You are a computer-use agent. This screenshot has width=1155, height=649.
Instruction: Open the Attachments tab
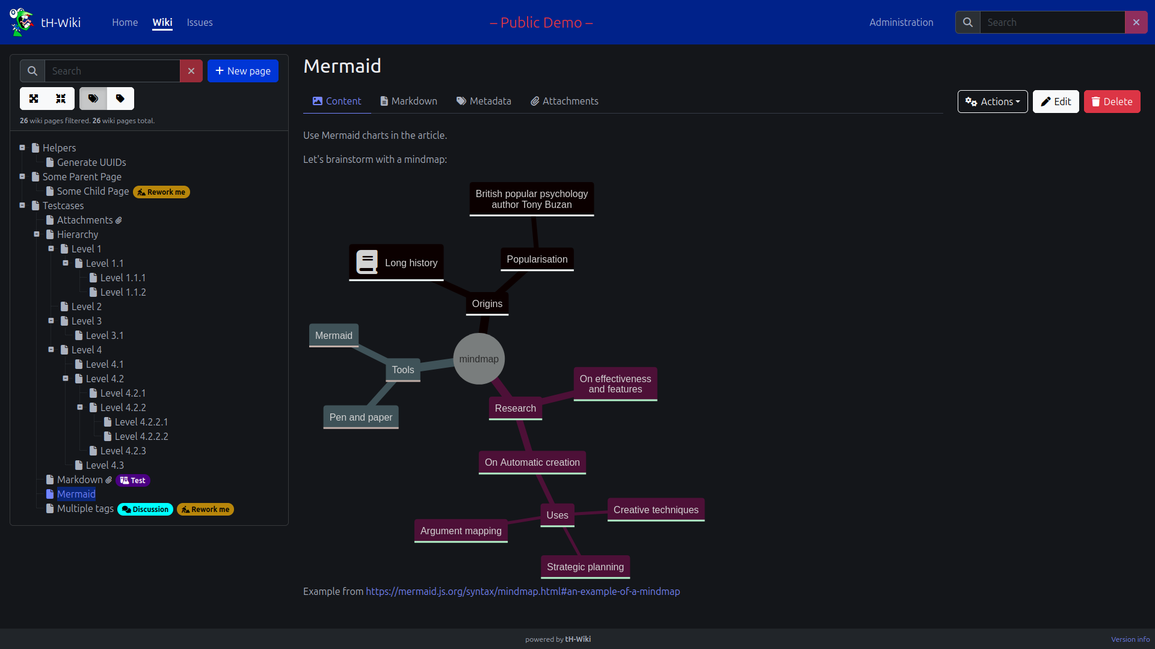tap(564, 101)
